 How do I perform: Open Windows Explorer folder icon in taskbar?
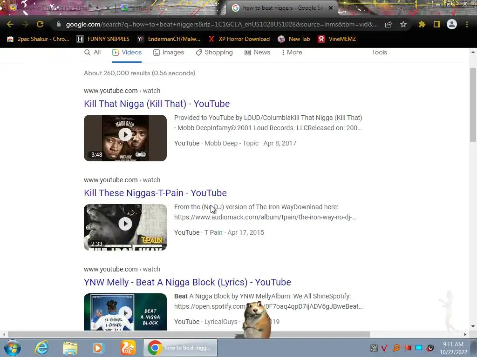[x=70, y=348]
